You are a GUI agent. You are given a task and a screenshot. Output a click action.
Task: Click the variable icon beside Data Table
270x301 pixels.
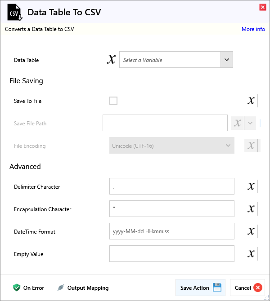[x=111, y=60]
